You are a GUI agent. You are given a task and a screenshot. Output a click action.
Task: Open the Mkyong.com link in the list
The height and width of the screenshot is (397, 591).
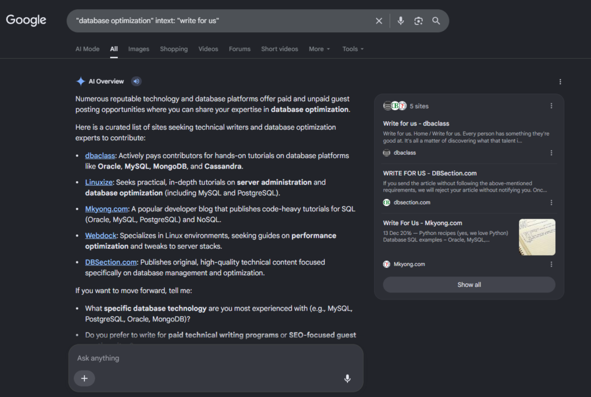[106, 209]
